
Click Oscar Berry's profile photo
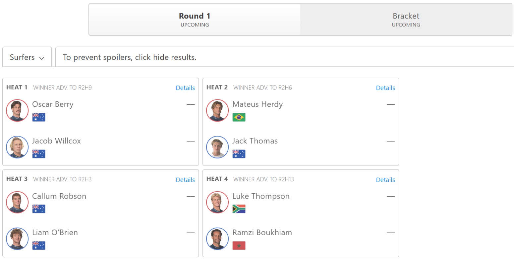coord(17,110)
